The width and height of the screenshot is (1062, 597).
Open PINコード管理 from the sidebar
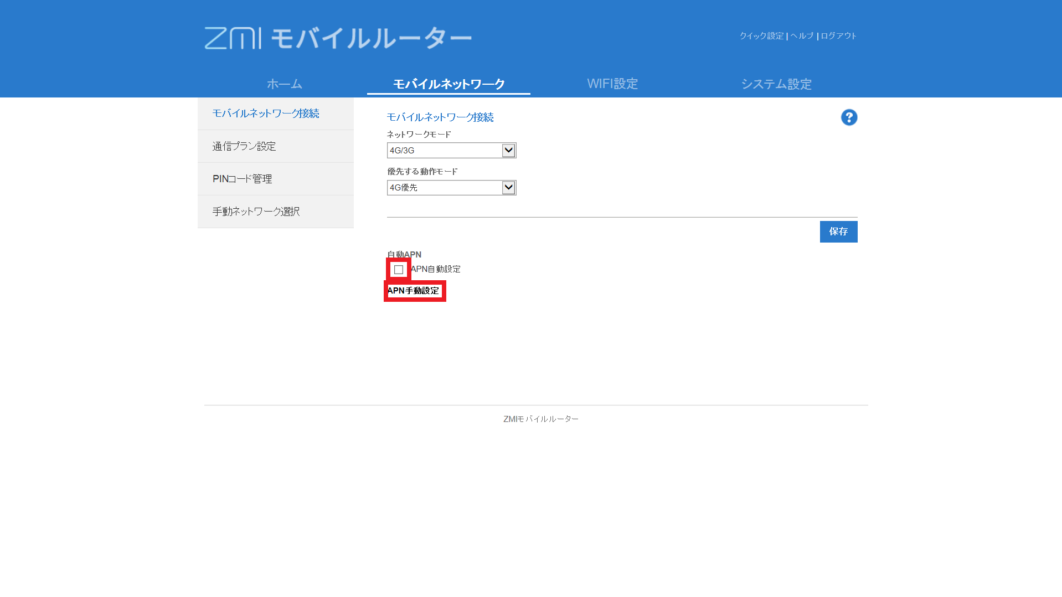242,178
